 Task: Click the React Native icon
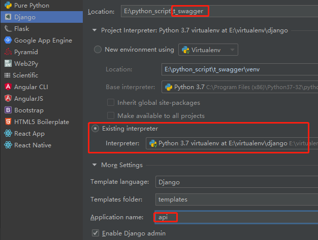(8, 145)
